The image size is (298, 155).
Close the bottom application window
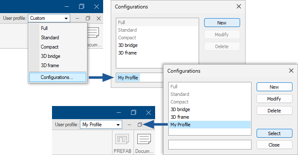coord(149,113)
